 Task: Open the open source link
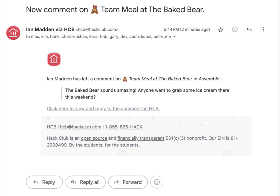(x=94, y=138)
